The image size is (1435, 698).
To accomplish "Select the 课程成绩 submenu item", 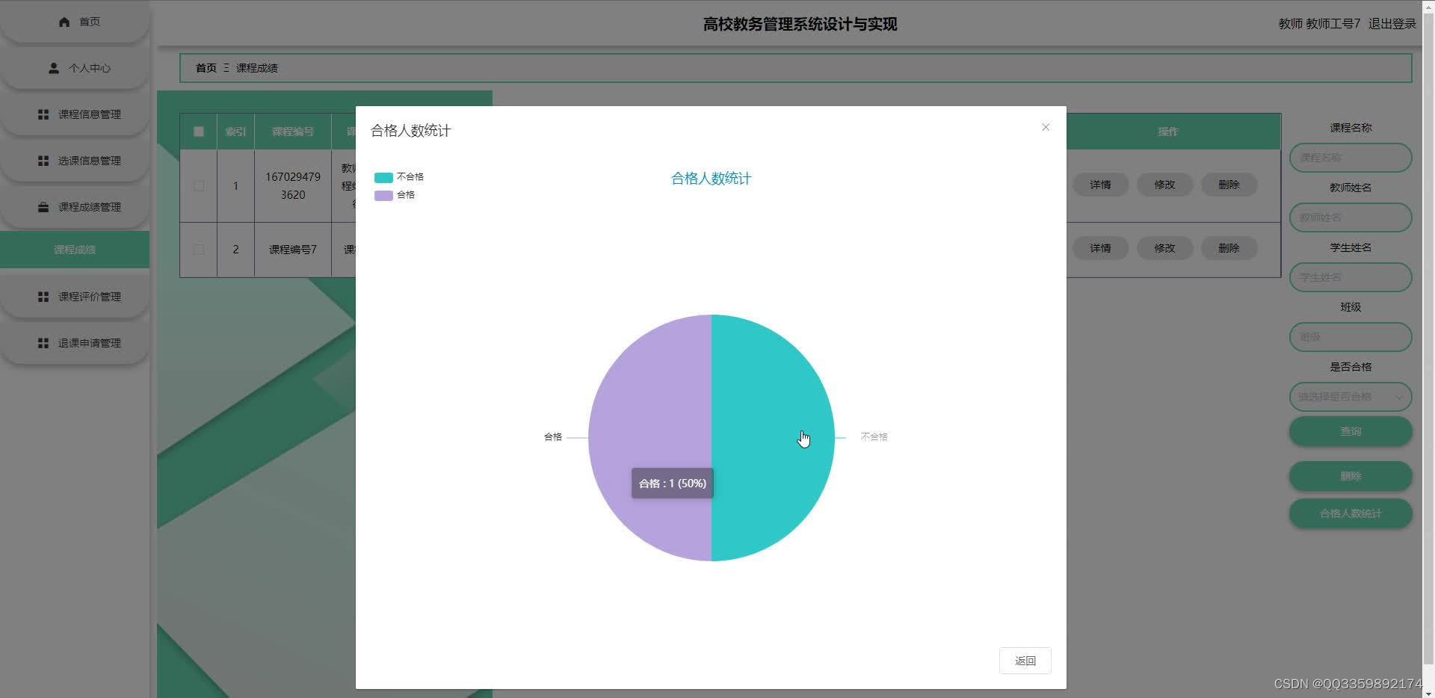I will (75, 250).
